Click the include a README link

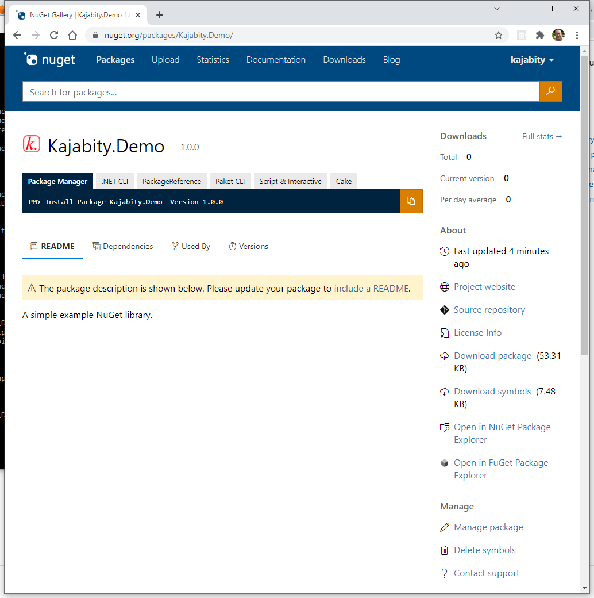pyautogui.click(x=371, y=288)
